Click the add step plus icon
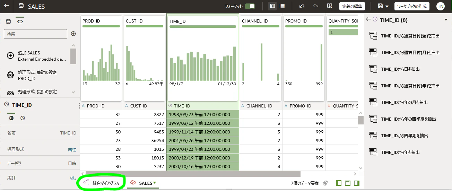 click(73, 34)
